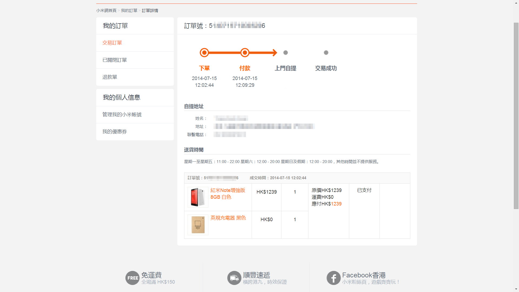Click the 免運費 footer heading
519x292 pixels.
click(151, 275)
